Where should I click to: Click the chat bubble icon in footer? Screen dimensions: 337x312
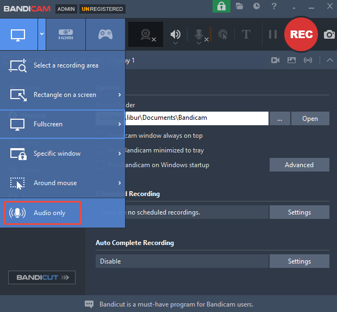click(x=89, y=304)
